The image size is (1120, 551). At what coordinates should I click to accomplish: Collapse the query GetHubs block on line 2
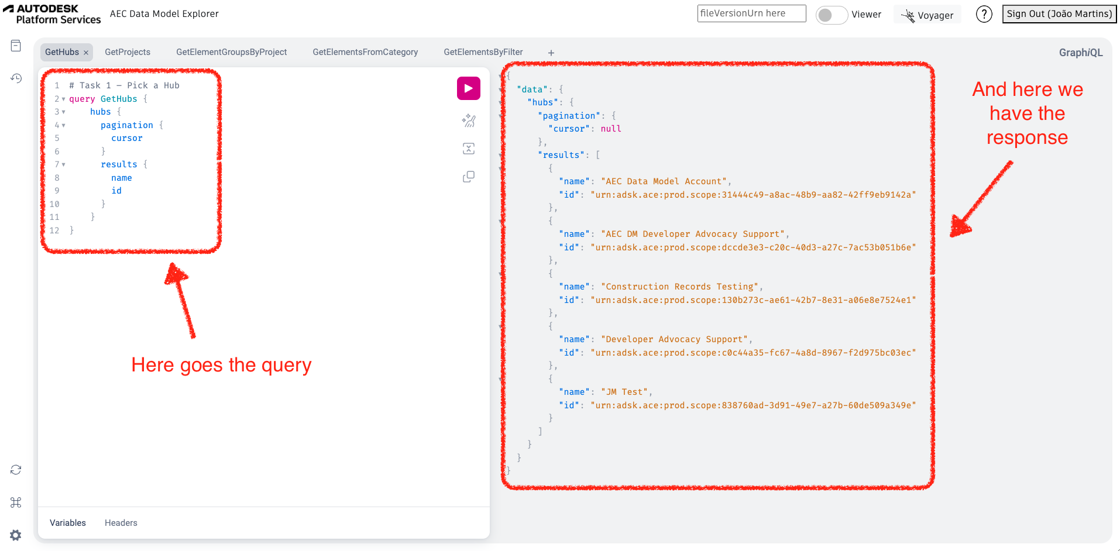63,99
